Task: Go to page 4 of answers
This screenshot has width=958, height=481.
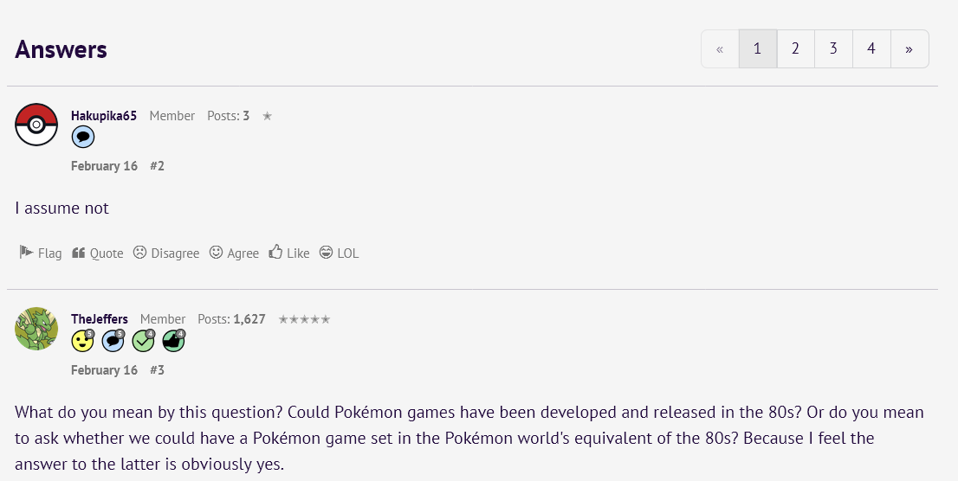Action: (x=871, y=48)
